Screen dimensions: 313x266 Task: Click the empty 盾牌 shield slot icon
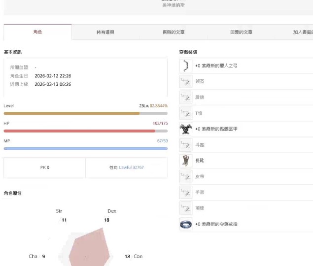coord(186,97)
